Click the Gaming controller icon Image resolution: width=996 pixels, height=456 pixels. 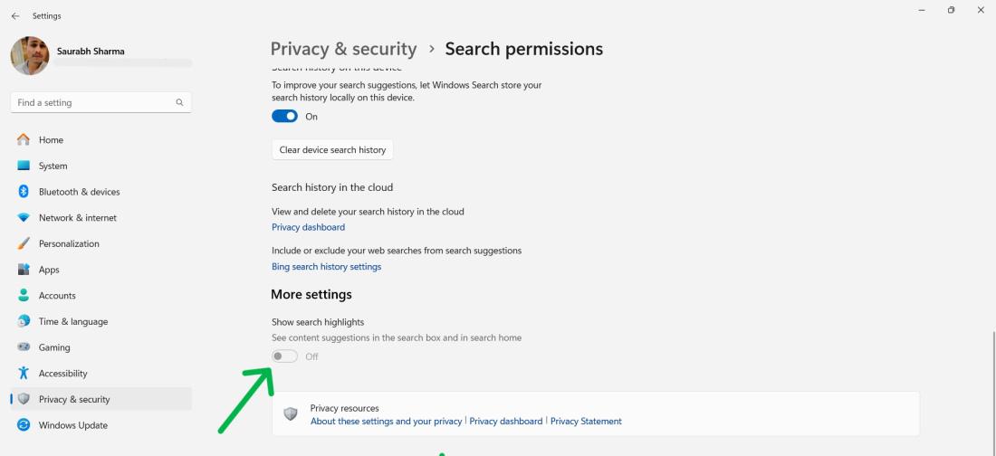(24, 347)
